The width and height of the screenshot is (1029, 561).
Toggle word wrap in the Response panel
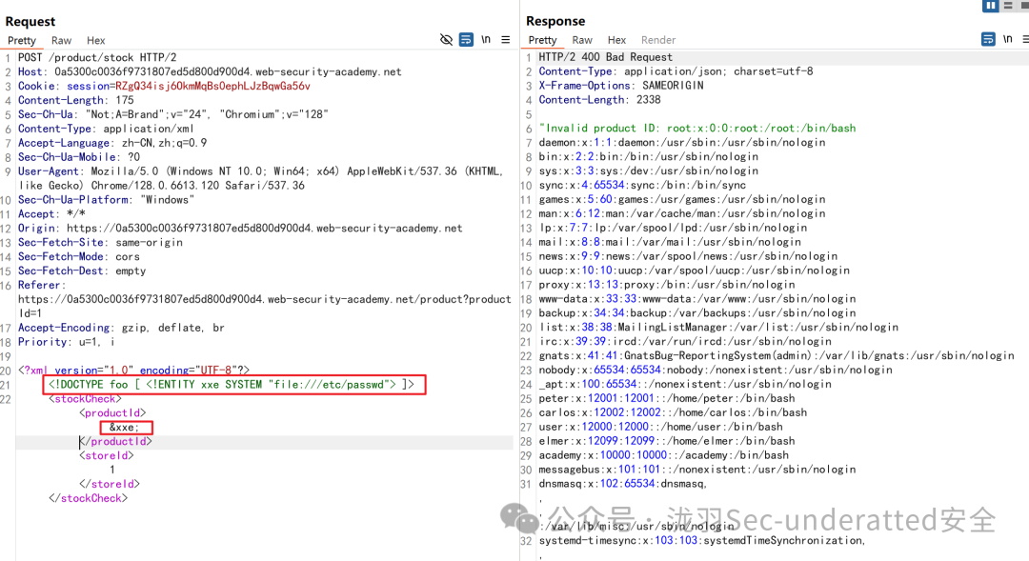click(988, 39)
